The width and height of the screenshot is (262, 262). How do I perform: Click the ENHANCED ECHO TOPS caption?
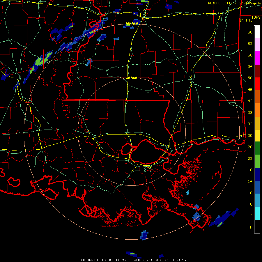coord(102,260)
